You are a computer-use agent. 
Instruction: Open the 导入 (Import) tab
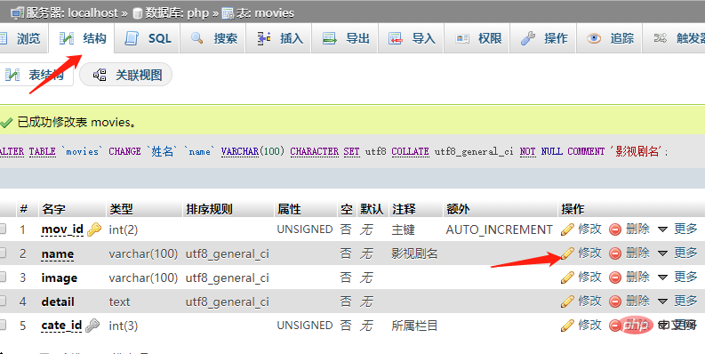pyautogui.click(x=411, y=38)
